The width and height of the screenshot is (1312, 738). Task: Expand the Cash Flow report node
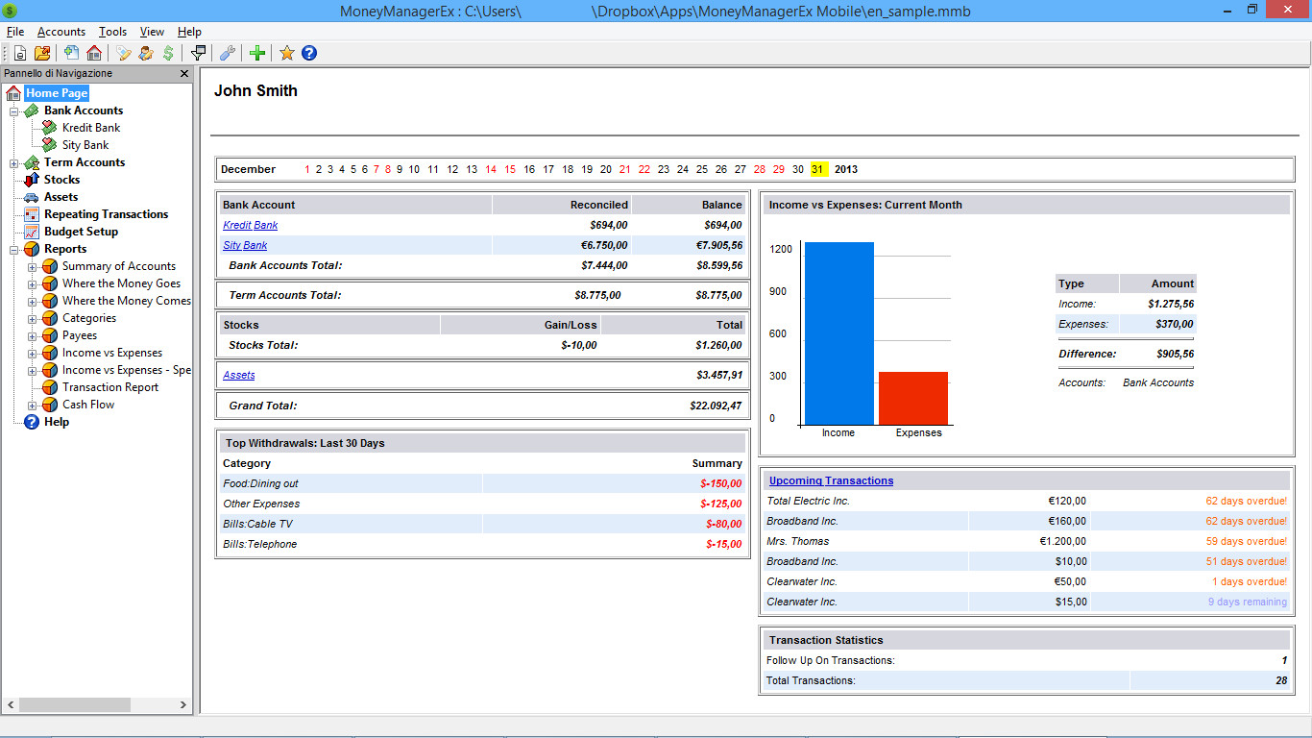[33, 406]
